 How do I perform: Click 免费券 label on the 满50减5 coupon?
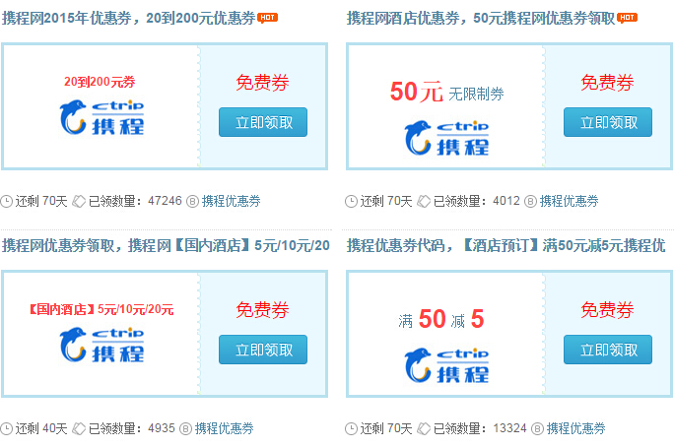click(x=607, y=310)
